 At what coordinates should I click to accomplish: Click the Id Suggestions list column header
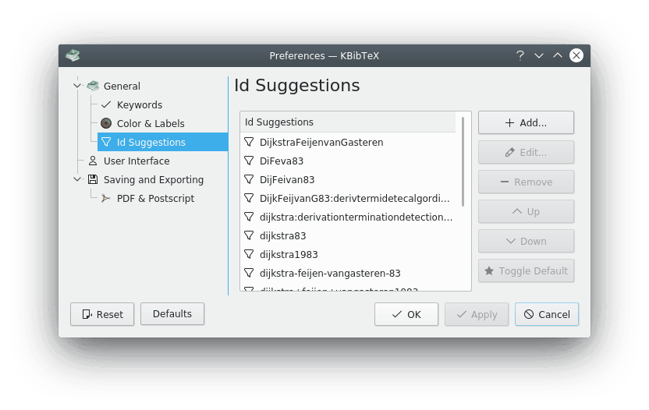click(x=348, y=122)
